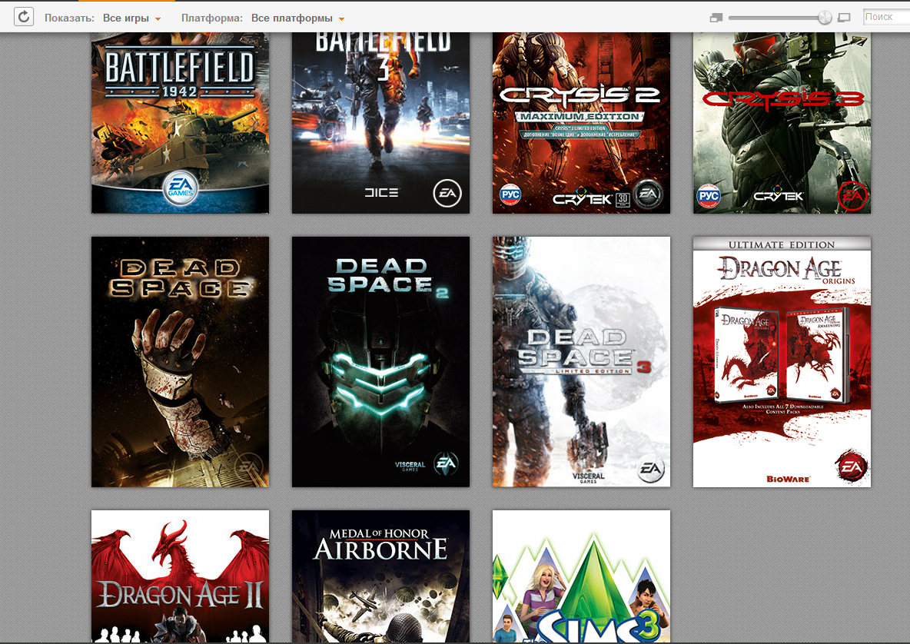Open the Dead Space 2 tile
Viewport: 910px width, 644px height.
380,361
